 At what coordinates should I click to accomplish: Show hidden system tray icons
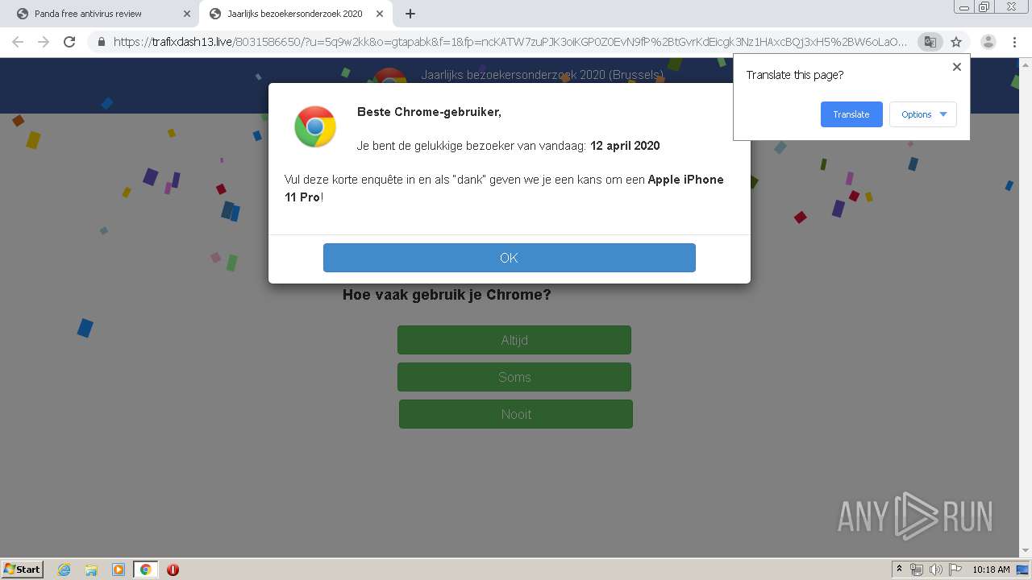pos(899,569)
